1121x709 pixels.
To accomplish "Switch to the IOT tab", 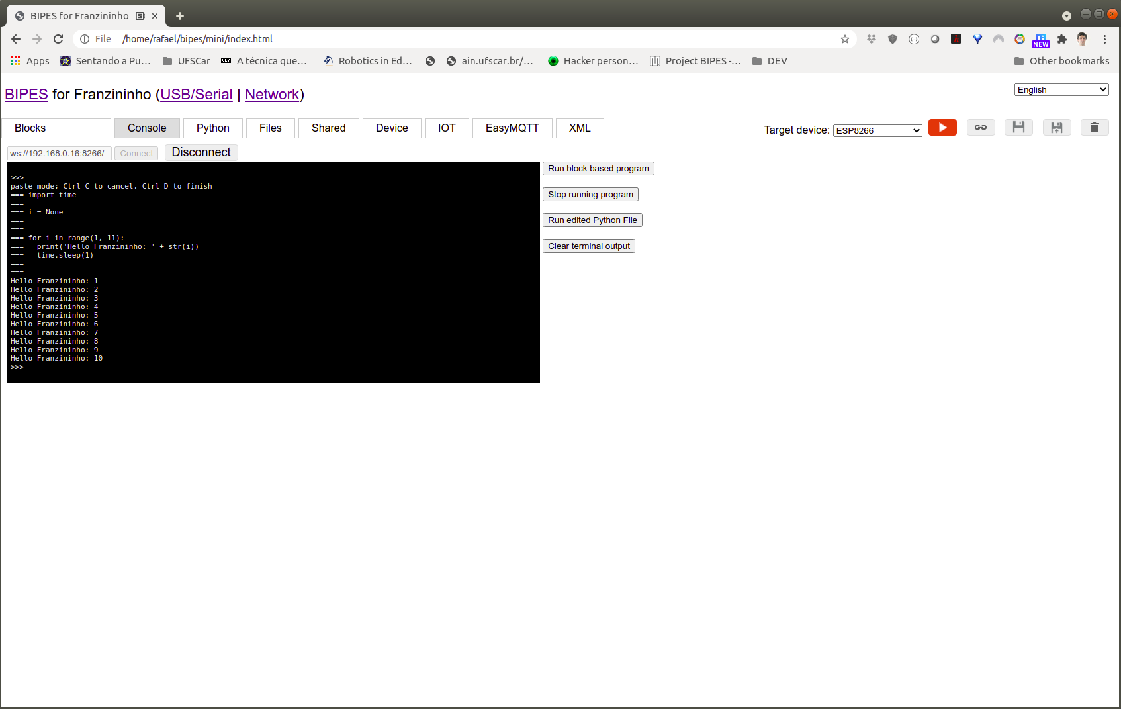I will (447, 128).
